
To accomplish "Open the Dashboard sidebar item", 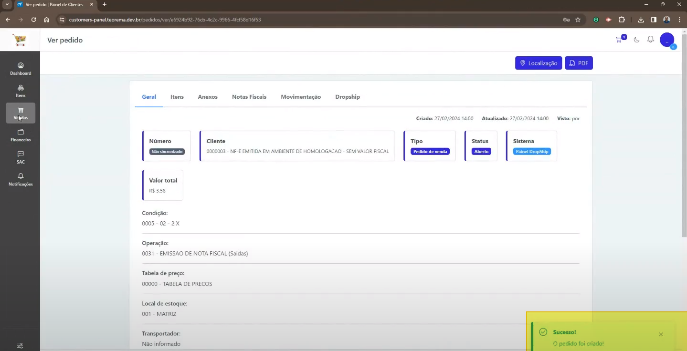I will 21,69.
